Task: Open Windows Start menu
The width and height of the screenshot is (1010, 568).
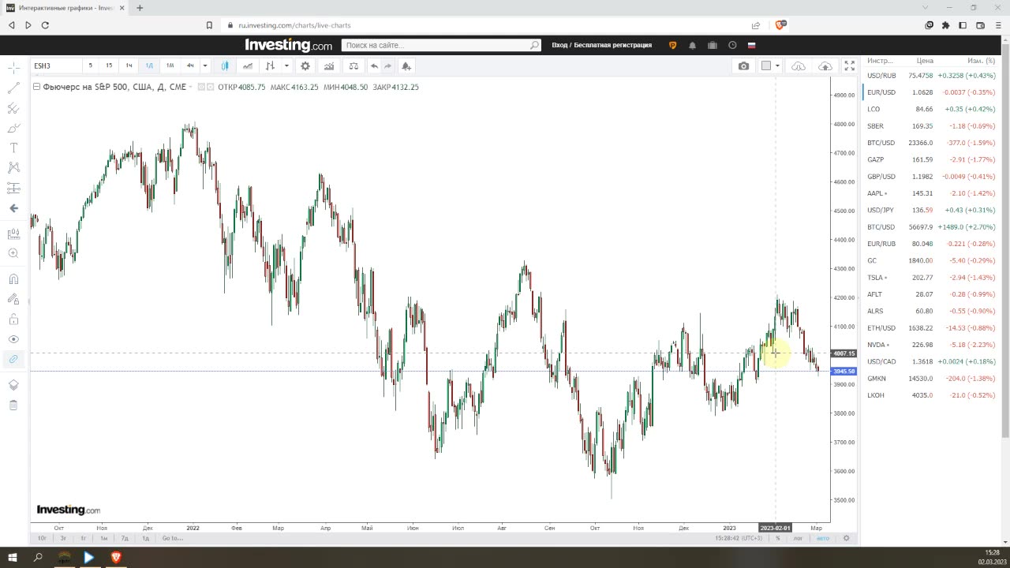Action: 13,557
